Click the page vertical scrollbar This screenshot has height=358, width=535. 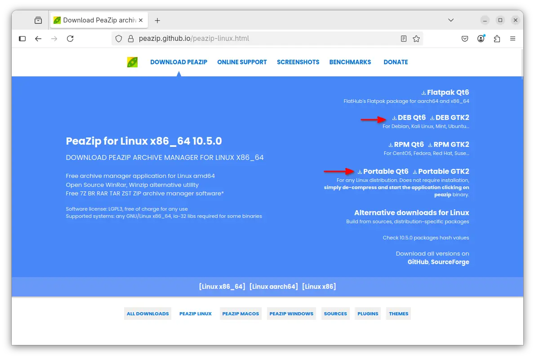click(x=522, y=64)
